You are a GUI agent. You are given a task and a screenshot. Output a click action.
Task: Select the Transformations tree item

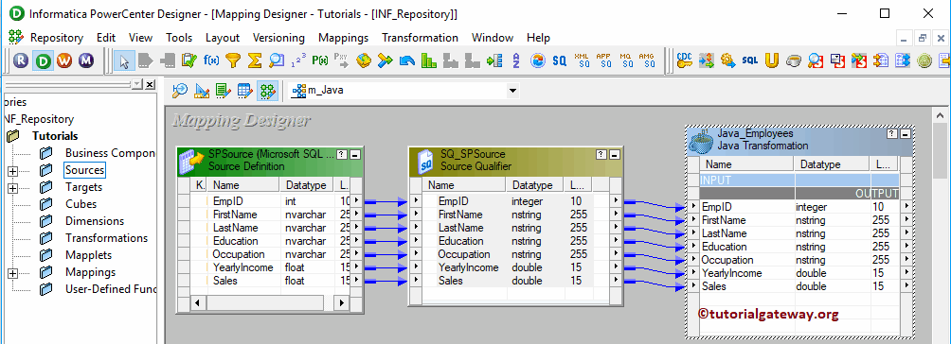107,238
